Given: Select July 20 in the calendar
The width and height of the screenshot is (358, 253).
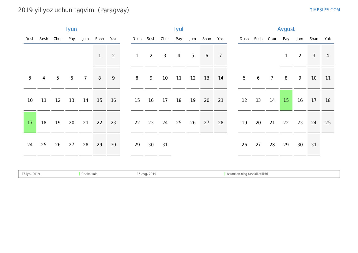Looking at the screenshot, I should coord(207,100).
